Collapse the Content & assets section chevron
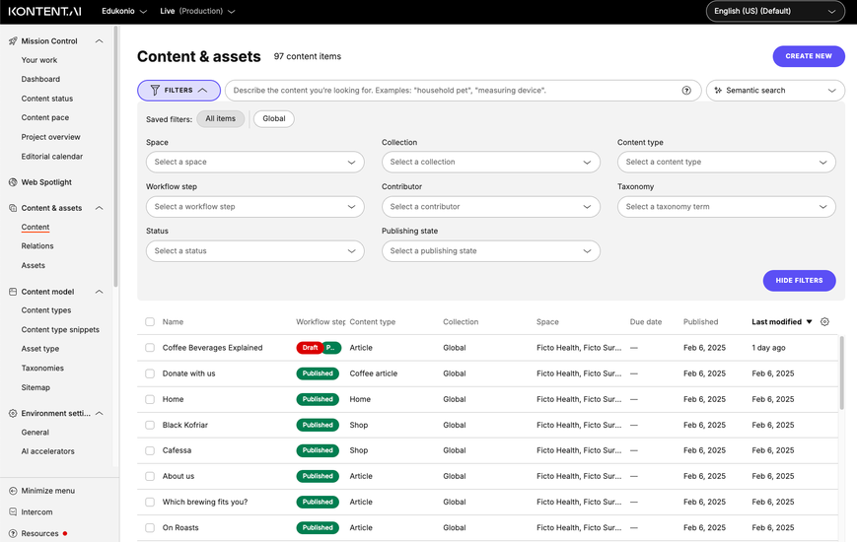The image size is (857, 542). [x=99, y=208]
